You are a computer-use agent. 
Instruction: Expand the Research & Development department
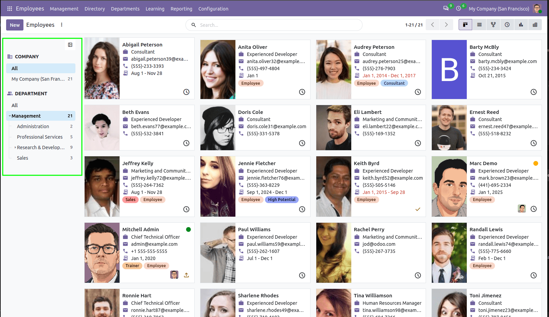(15, 147)
